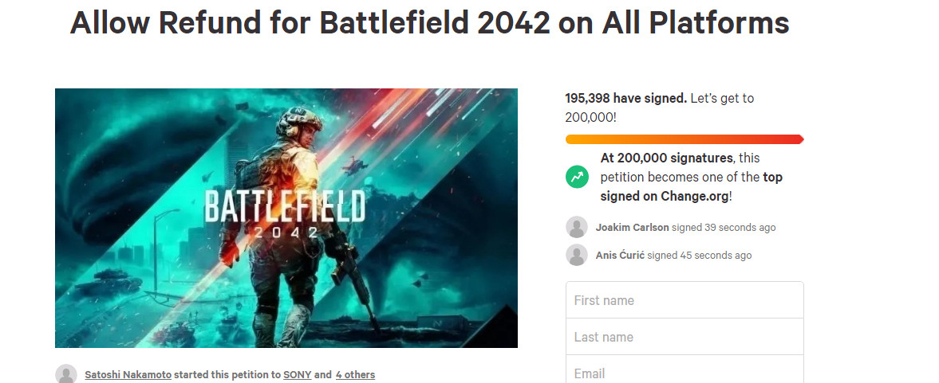Click the petition title heading

pyautogui.click(x=429, y=24)
